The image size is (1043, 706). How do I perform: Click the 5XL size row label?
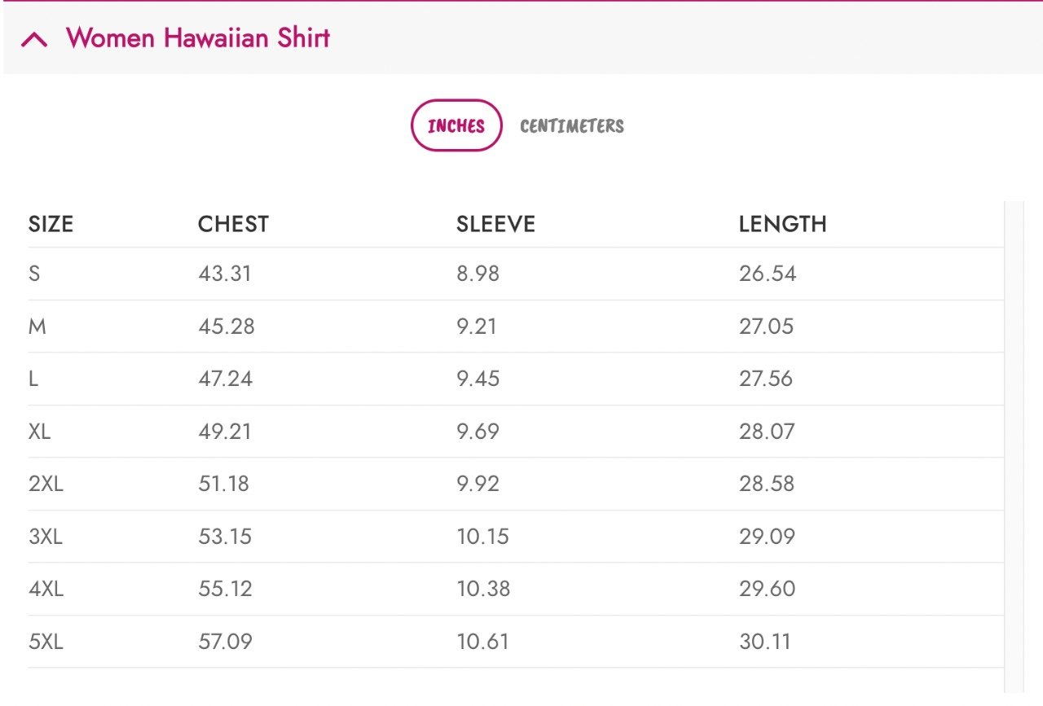pos(46,642)
